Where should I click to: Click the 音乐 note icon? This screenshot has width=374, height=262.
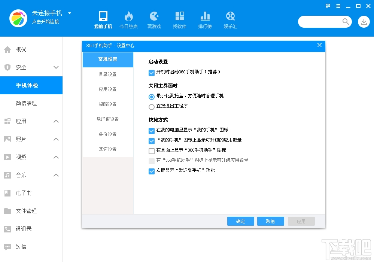coord(7,175)
